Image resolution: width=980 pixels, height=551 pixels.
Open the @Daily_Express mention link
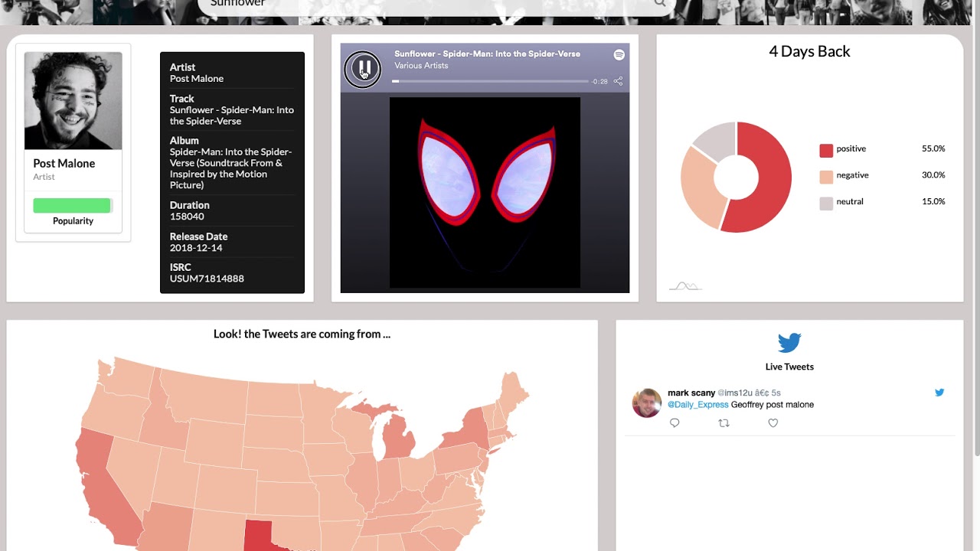697,404
